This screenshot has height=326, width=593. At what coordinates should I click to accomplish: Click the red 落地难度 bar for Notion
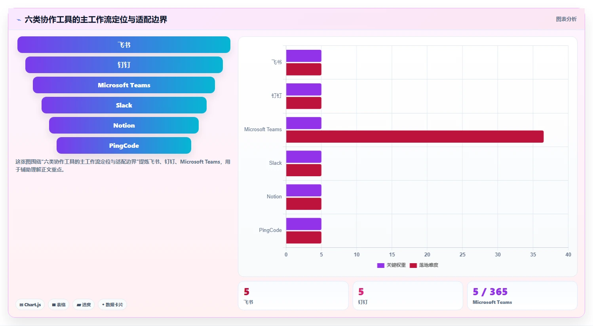point(304,204)
